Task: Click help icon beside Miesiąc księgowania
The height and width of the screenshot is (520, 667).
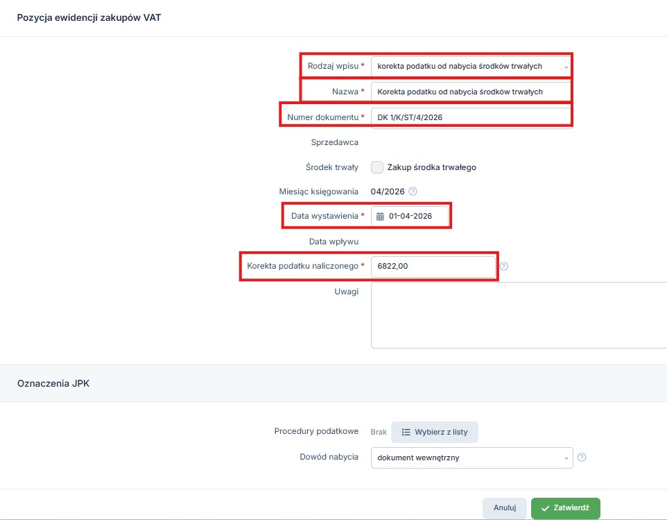Action: [413, 192]
